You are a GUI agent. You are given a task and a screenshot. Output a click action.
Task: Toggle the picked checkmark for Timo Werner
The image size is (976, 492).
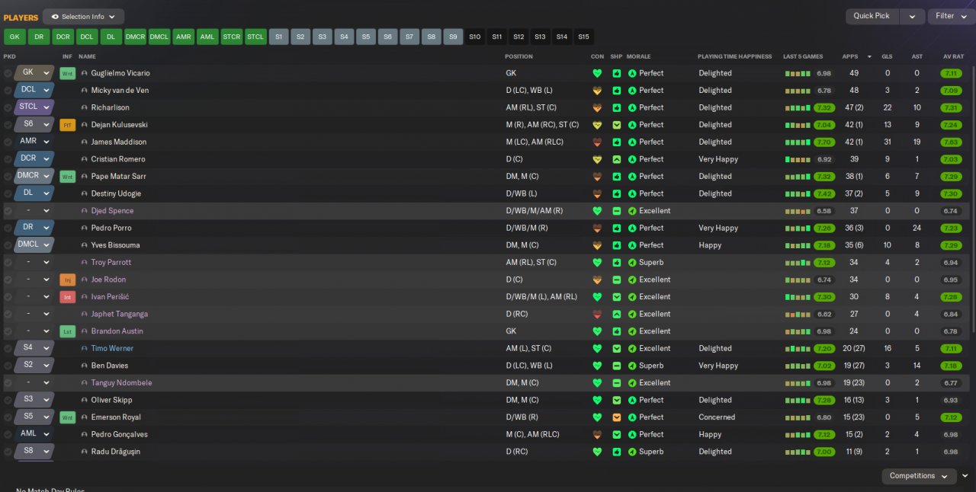tap(8, 349)
